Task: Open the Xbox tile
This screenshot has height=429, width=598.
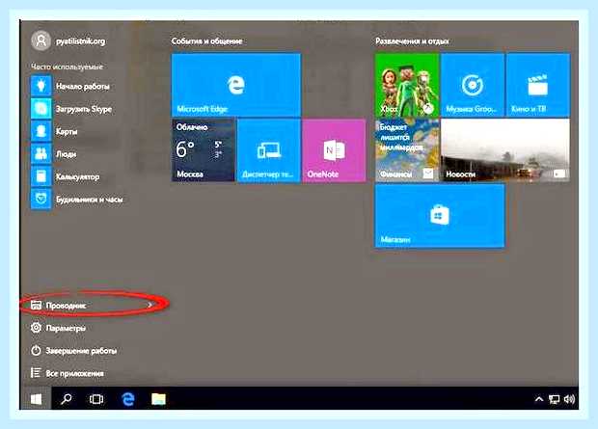Action: (x=407, y=85)
